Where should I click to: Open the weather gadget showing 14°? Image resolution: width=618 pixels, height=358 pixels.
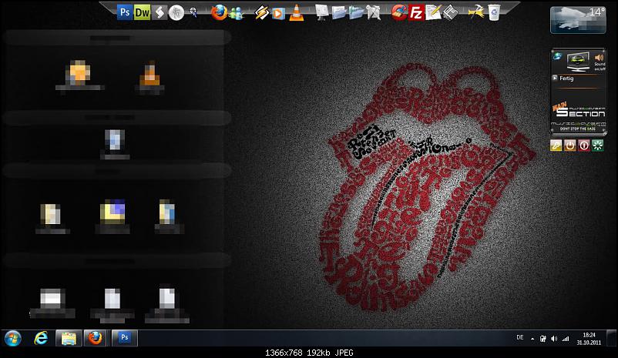[578, 20]
